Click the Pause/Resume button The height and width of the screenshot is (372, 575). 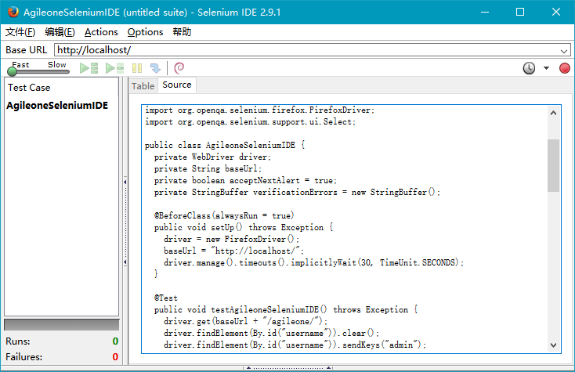[137, 68]
